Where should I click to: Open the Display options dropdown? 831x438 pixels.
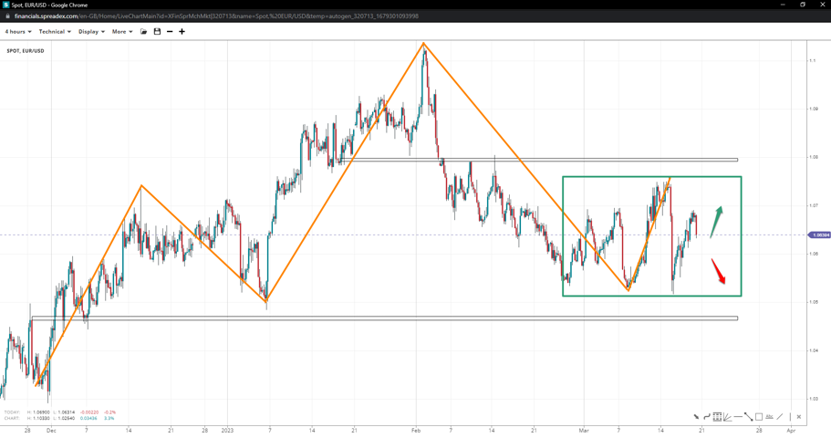(x=91, y=32)
